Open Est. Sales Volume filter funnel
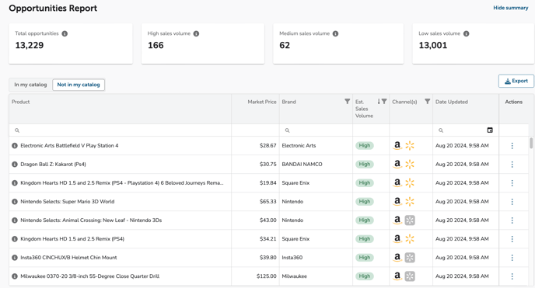 (384, 102)
